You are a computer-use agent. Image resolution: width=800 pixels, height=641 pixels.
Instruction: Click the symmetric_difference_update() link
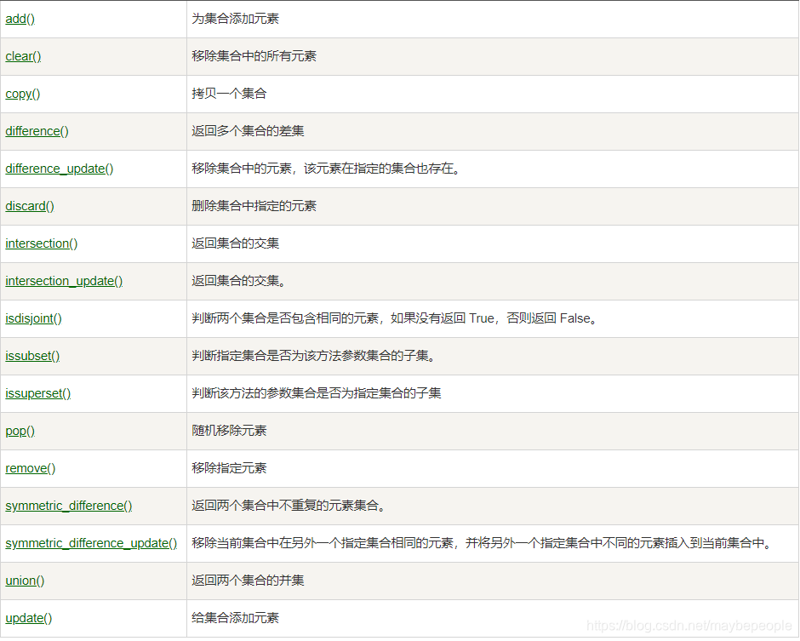coord(91,543)
